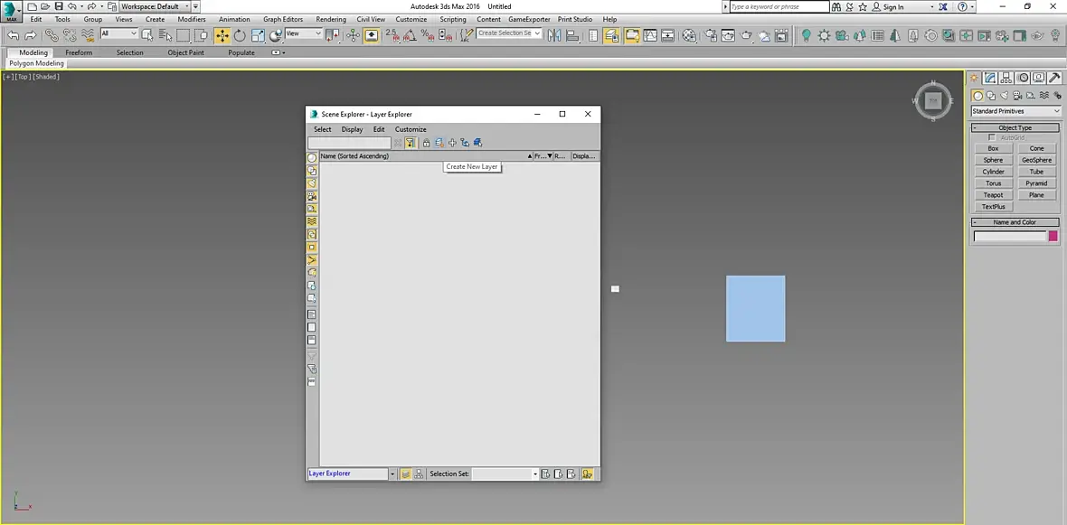This screenshot has width=1067, height=525.
Task: Select the Move transform tool
Action: point(222,35)
